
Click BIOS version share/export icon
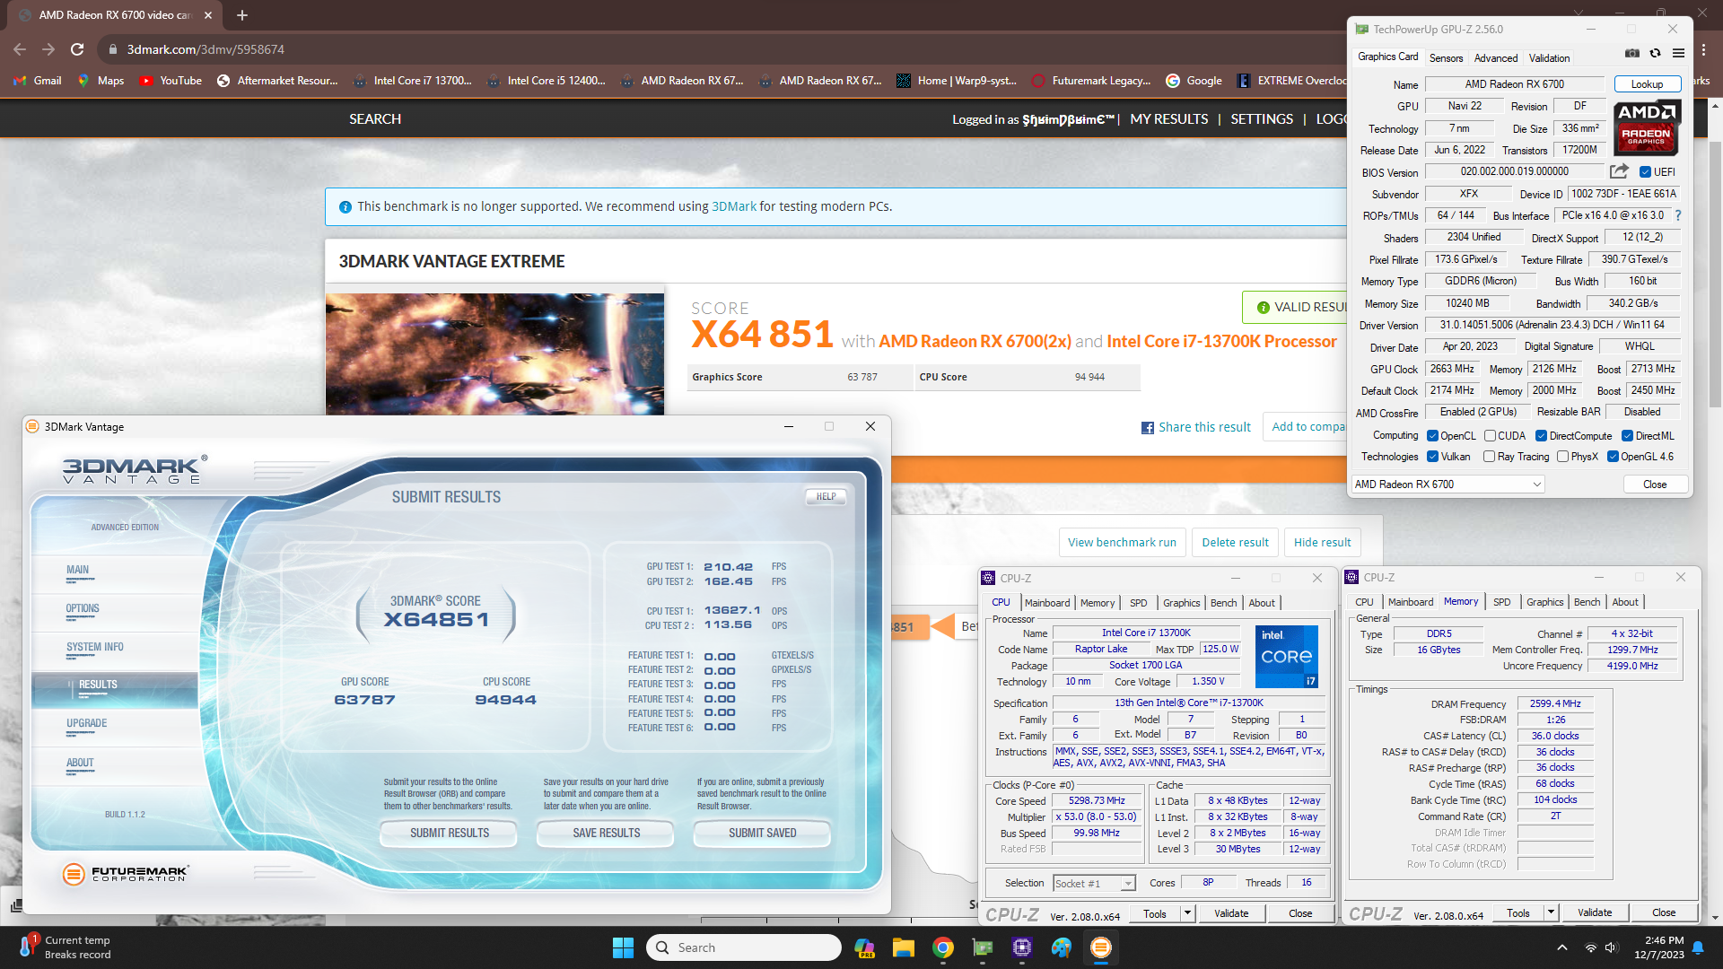(1619, 171)
